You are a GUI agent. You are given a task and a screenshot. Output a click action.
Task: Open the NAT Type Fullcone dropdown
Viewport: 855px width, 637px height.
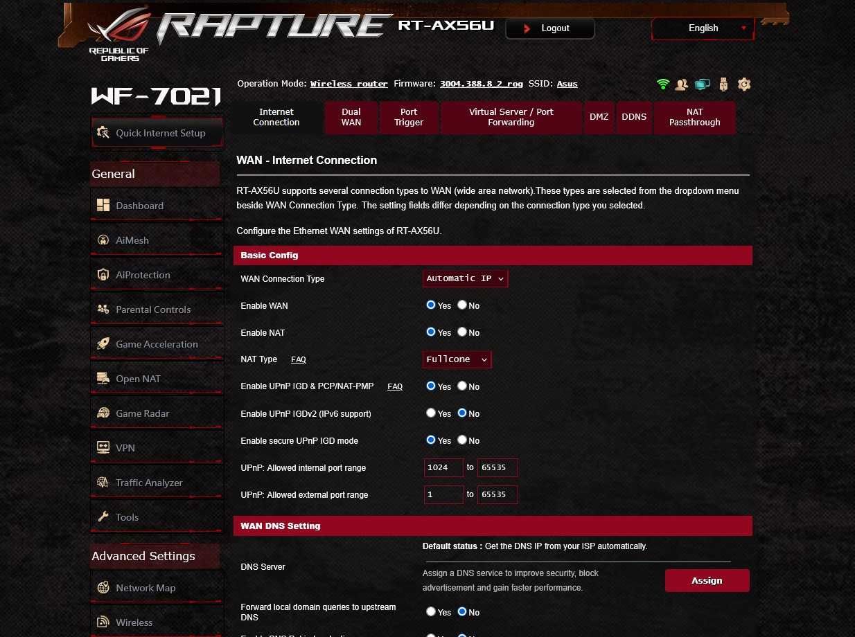click(x=457, y=359)
